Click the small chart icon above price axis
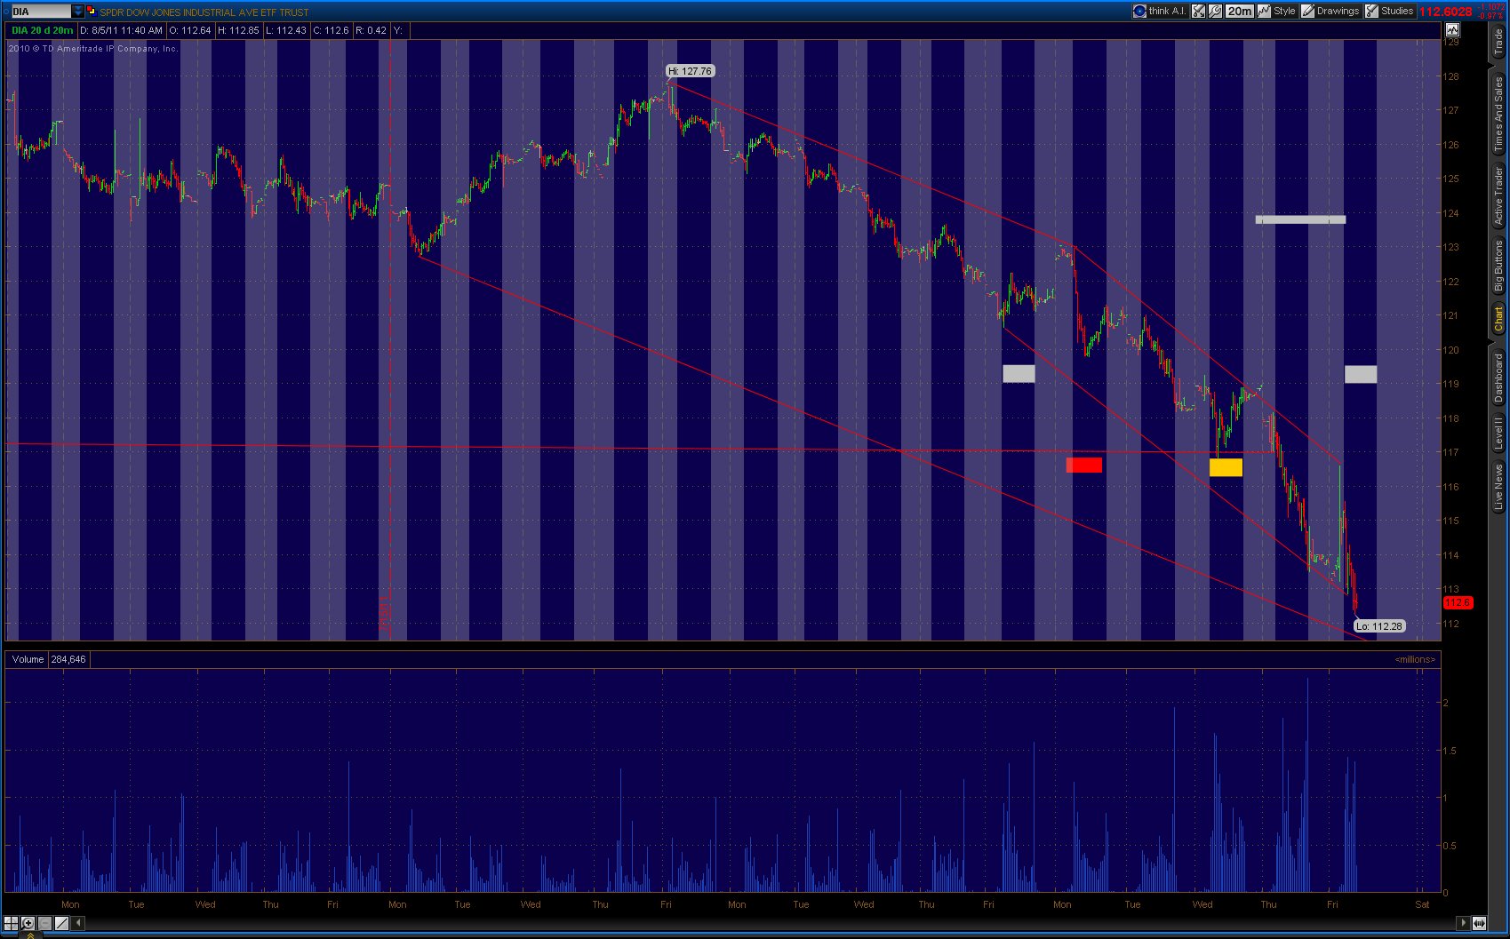Viewport: 1510px width, 939px height. (x=1451, y=30)
